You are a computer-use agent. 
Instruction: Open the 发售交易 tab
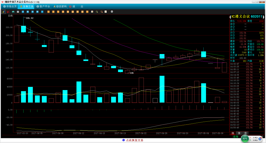point(27,6)
